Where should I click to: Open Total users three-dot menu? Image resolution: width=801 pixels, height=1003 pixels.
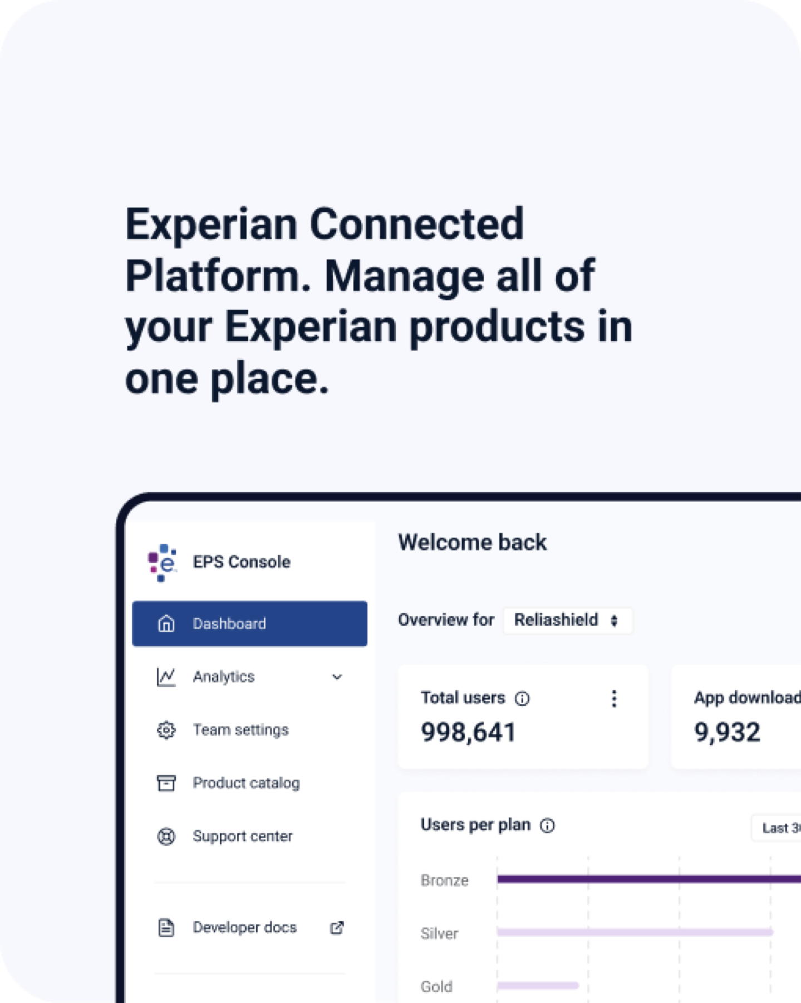pyautogui.click(x=614, y=699)
